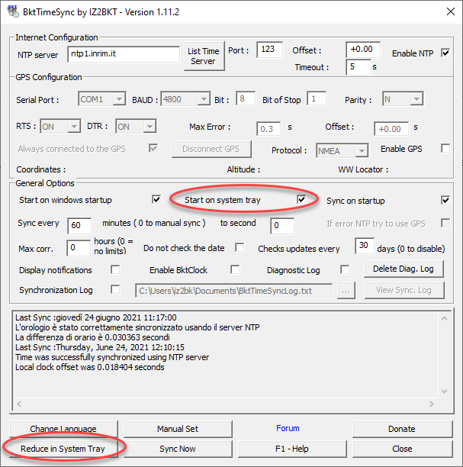Click the Max corr. hours field
This screenshot has height=467, width=463.
[x=79, y=248]
